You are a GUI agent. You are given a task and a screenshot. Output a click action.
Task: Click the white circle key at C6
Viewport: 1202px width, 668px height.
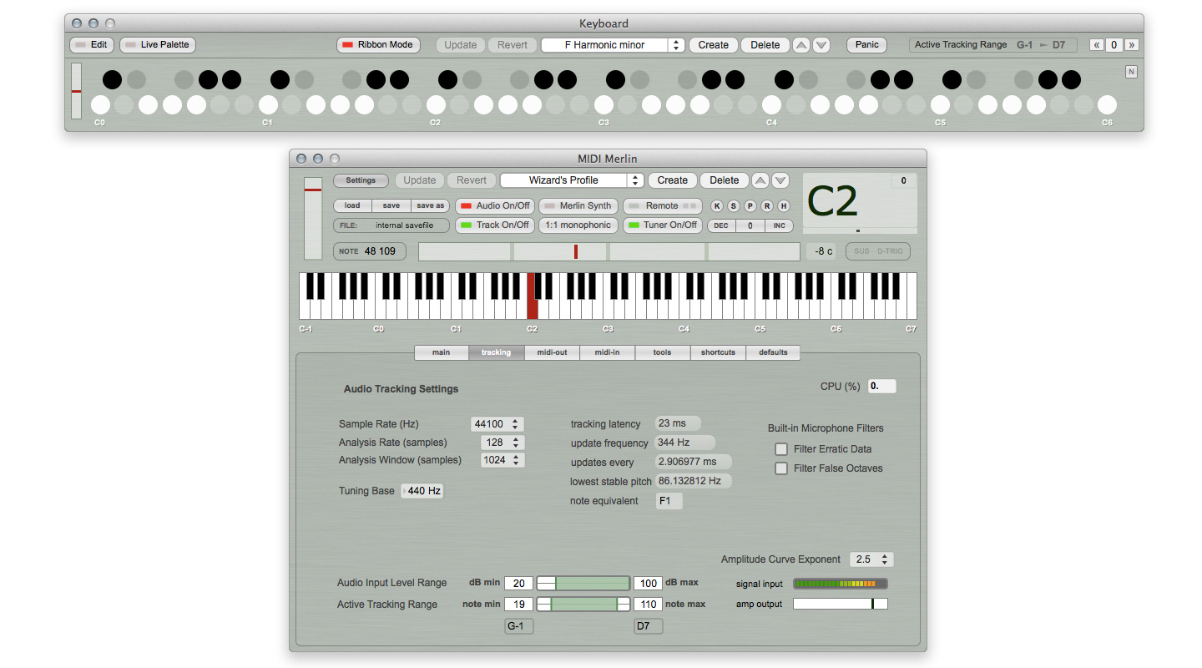(x=1107, y=104)
